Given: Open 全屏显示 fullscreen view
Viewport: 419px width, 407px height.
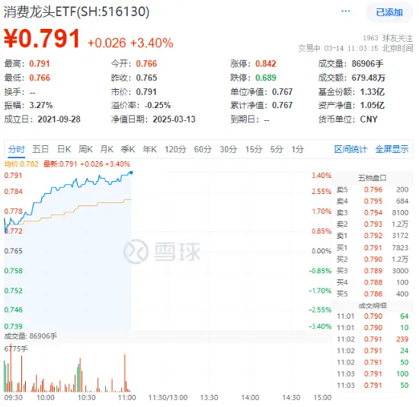Looking at the screenshot, I should click(392, 149).
